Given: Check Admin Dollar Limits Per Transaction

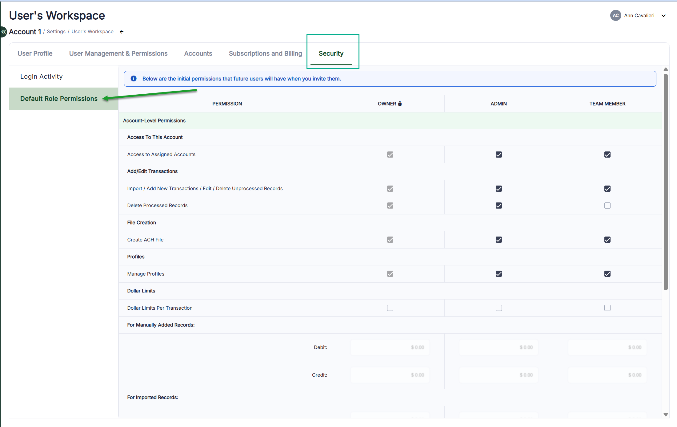Looking at the screenshot, I should click(x=499, y=308).
